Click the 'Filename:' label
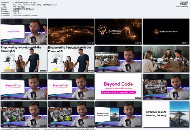Screen dimensions: 190x130 [x=5, y=2]
